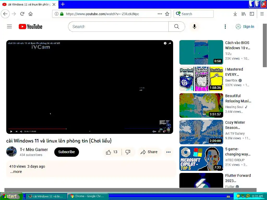Viewport: 267px width, 200px height.
Task: Start voice search with the microphone icon
Action: click(195, 27)
